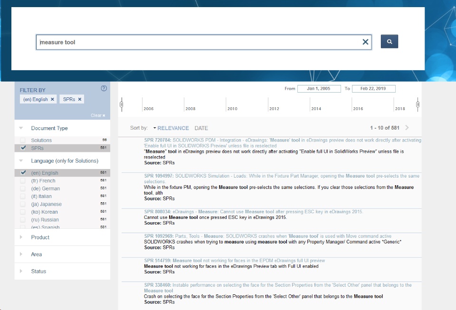Viewport: 456px width, 310px height.
Task: Click the magnifier search button
Action: 389,42
